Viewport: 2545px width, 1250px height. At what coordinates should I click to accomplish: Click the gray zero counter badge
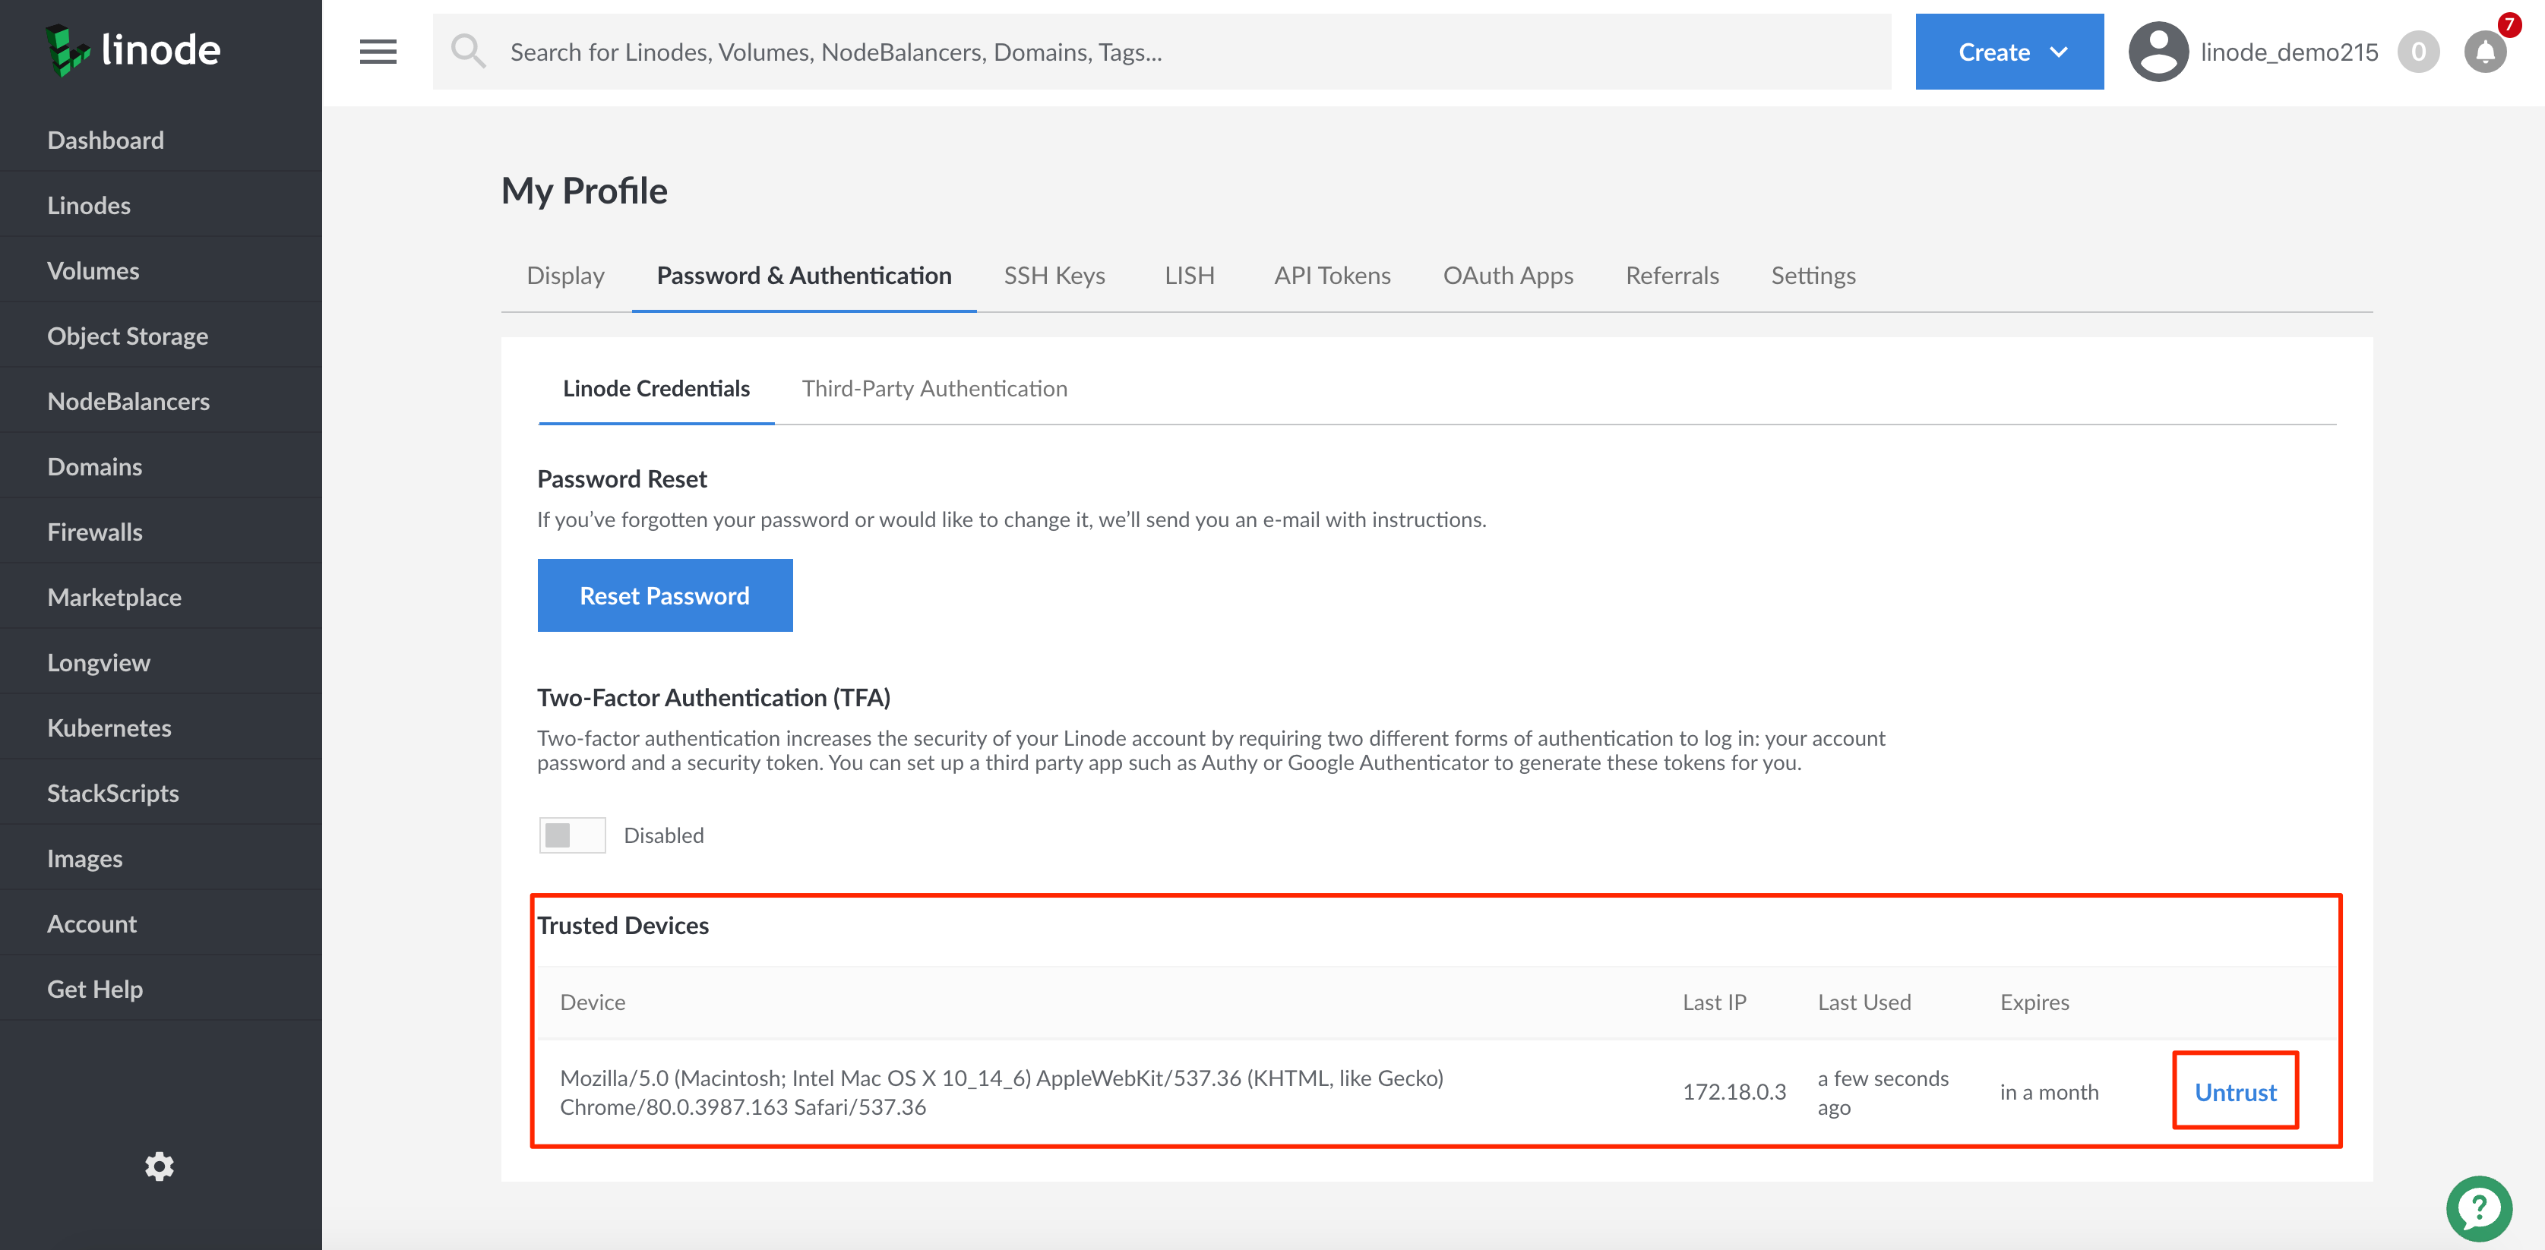point(2417,52)
